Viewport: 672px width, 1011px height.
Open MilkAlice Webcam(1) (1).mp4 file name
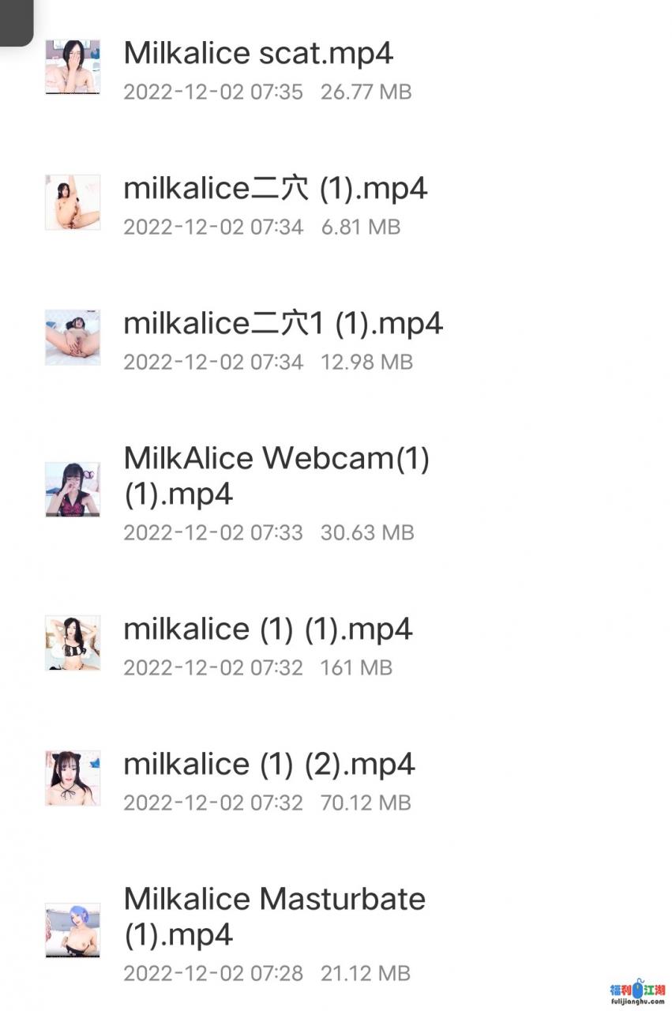pos(277,476)
